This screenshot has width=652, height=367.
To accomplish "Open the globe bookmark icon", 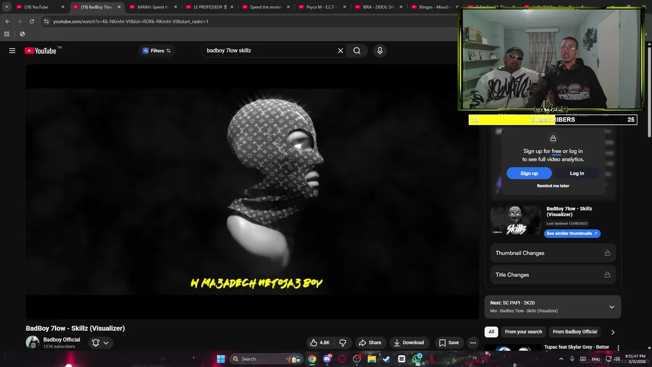I will (22, 34).
